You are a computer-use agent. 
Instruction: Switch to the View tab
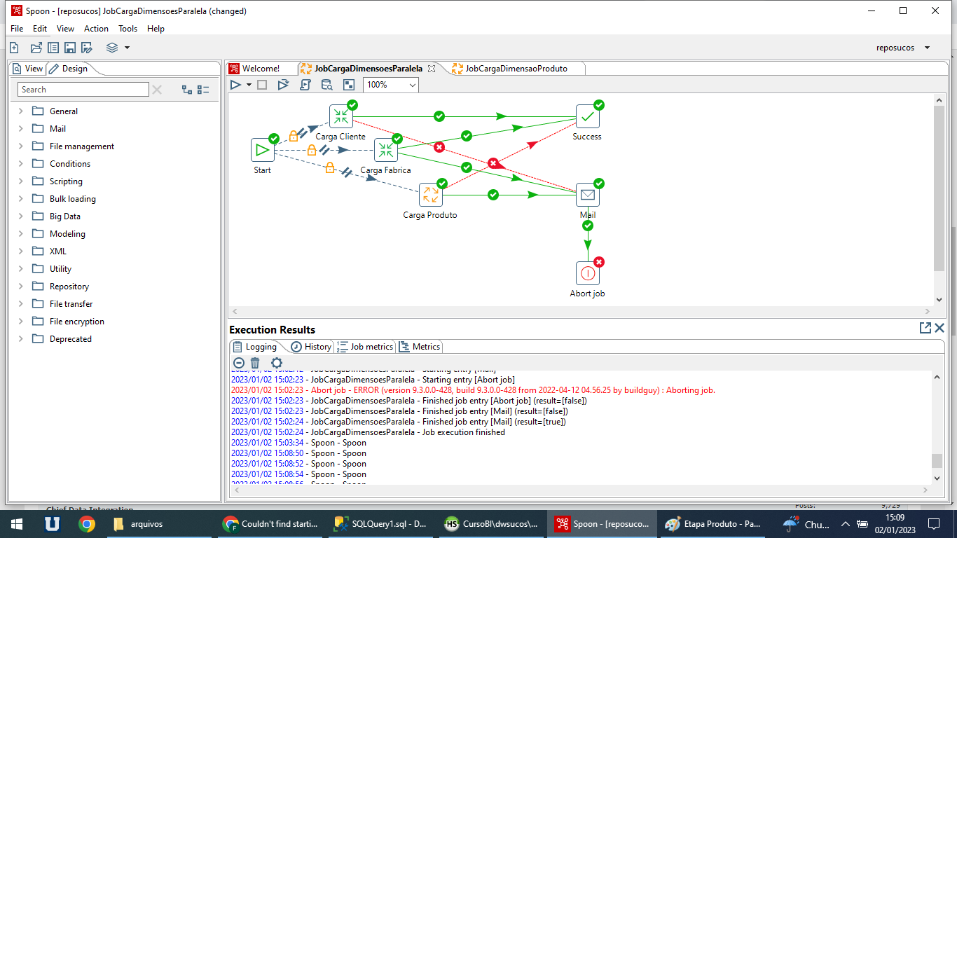coord(28,69)
